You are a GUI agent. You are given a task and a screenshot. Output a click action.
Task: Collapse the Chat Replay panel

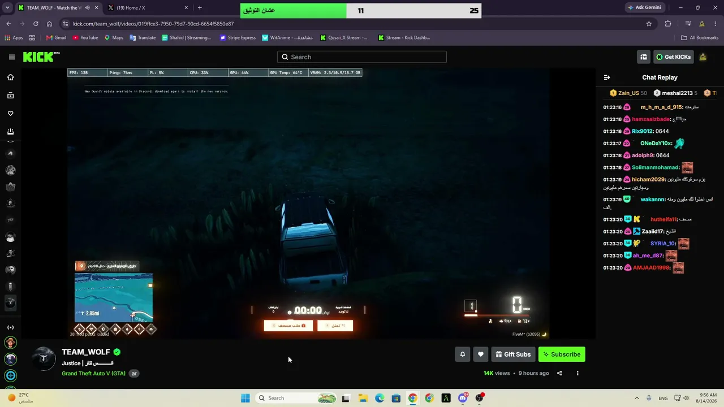click(607, 77)
